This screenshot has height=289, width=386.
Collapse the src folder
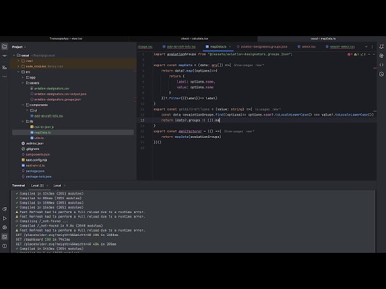pos(18,72)
